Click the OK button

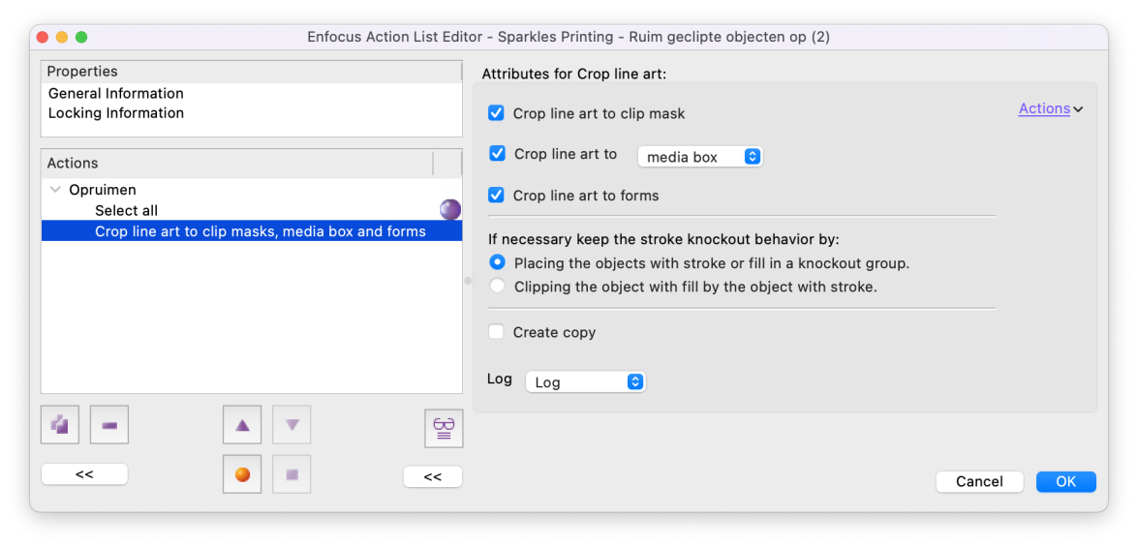(x=1066, y=482)
